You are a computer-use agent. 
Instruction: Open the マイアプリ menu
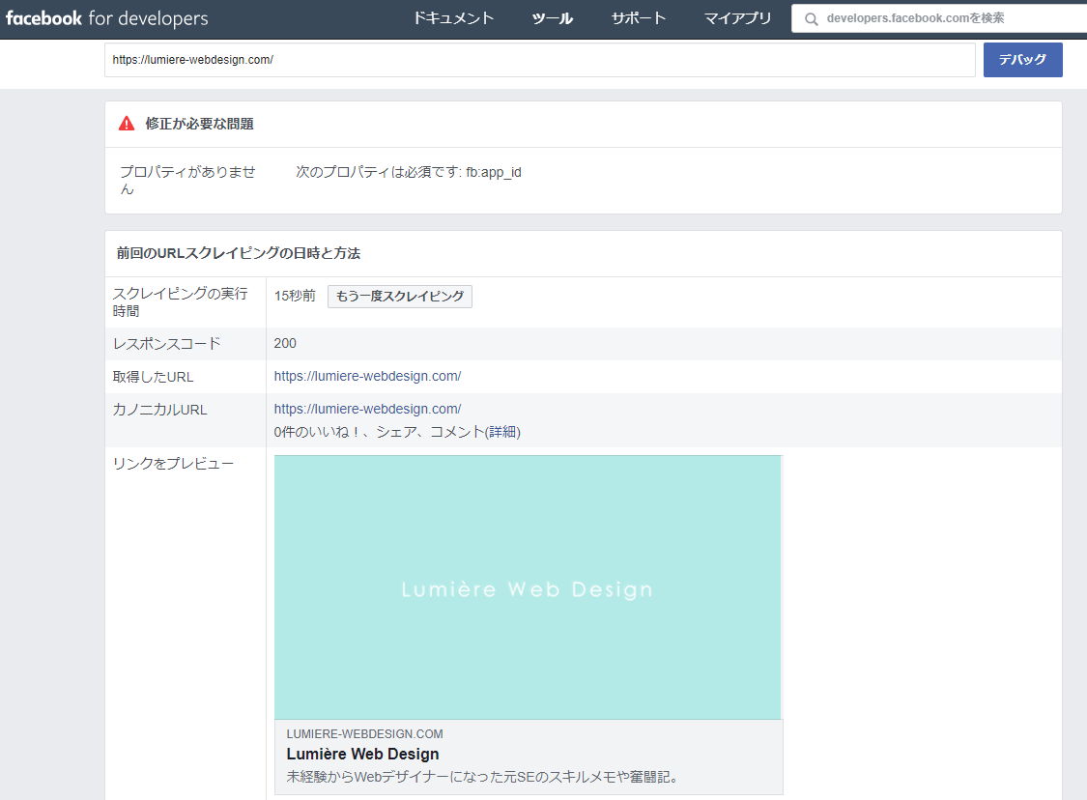pyautogui.click(x=737, y=18)
